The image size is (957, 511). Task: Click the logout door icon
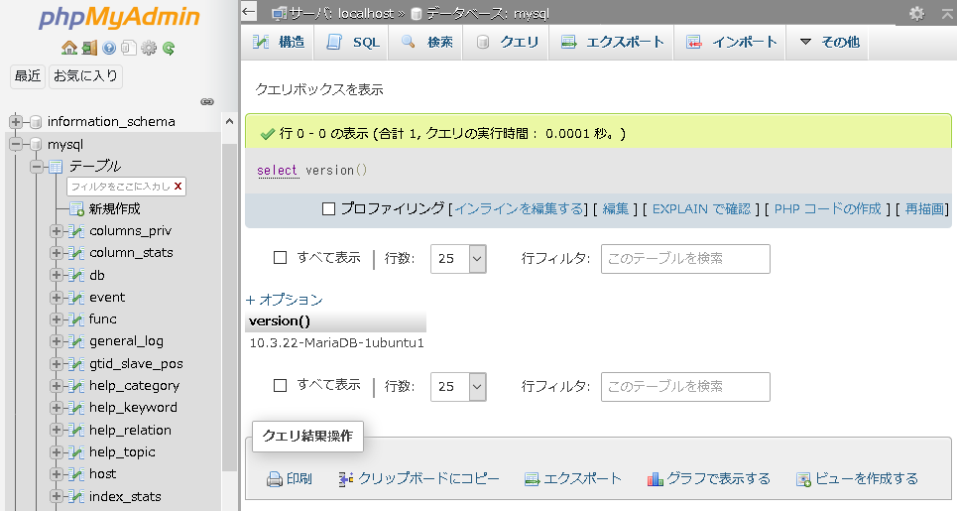pyautogui.click(x=89, y=49)
